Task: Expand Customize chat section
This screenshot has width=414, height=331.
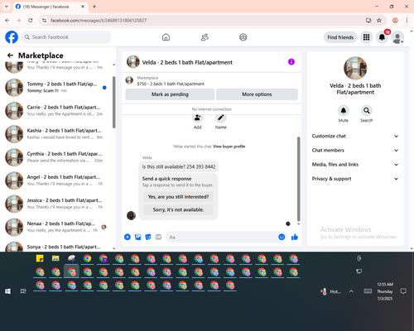Action: (x=355, y=136)
